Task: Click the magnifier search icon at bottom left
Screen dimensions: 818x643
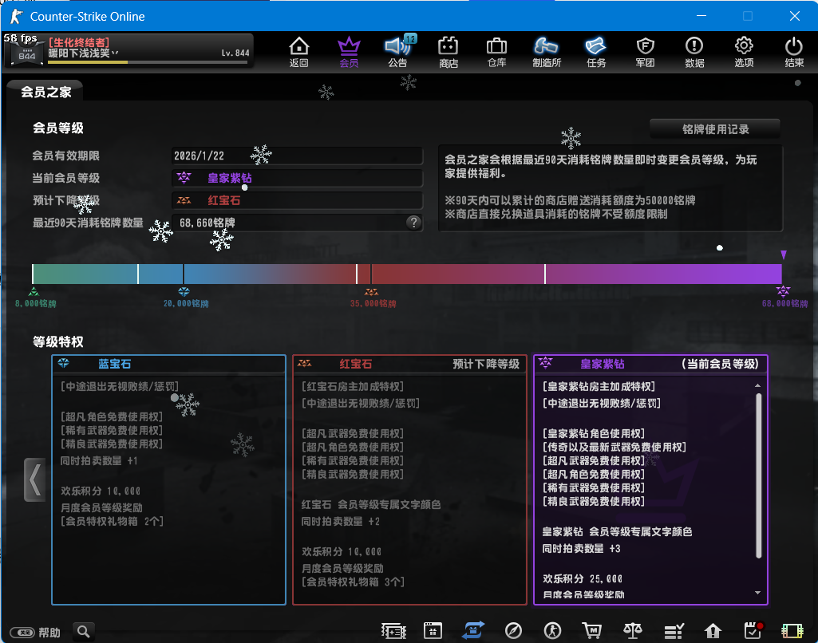Action: pos(84,631)
